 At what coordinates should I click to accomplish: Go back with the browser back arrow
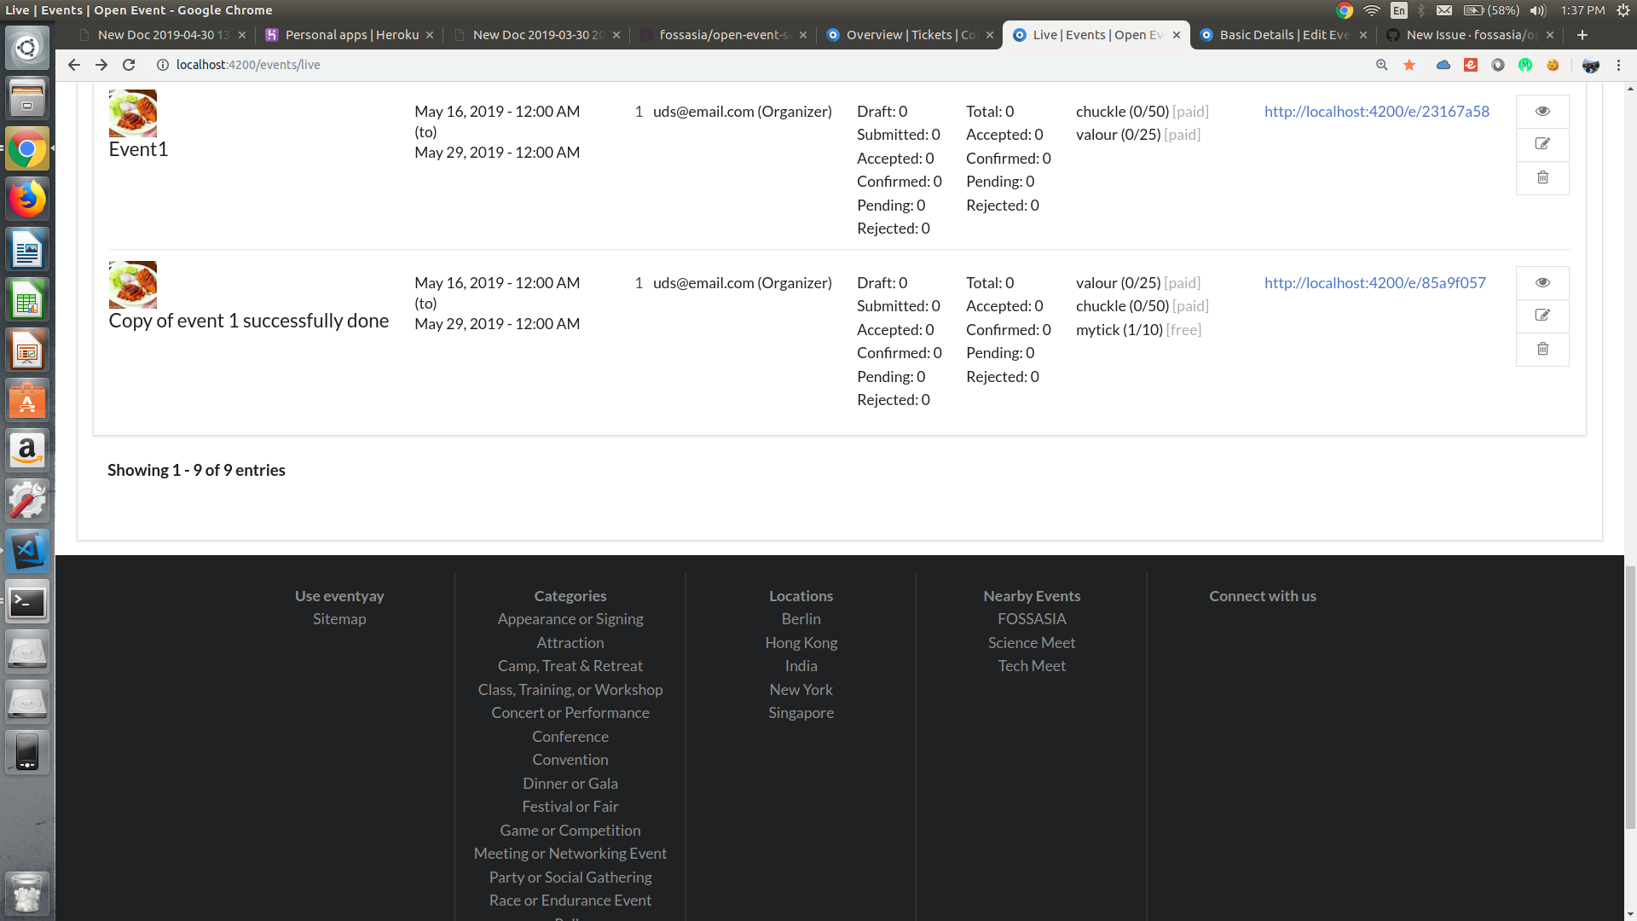point(74,65)
